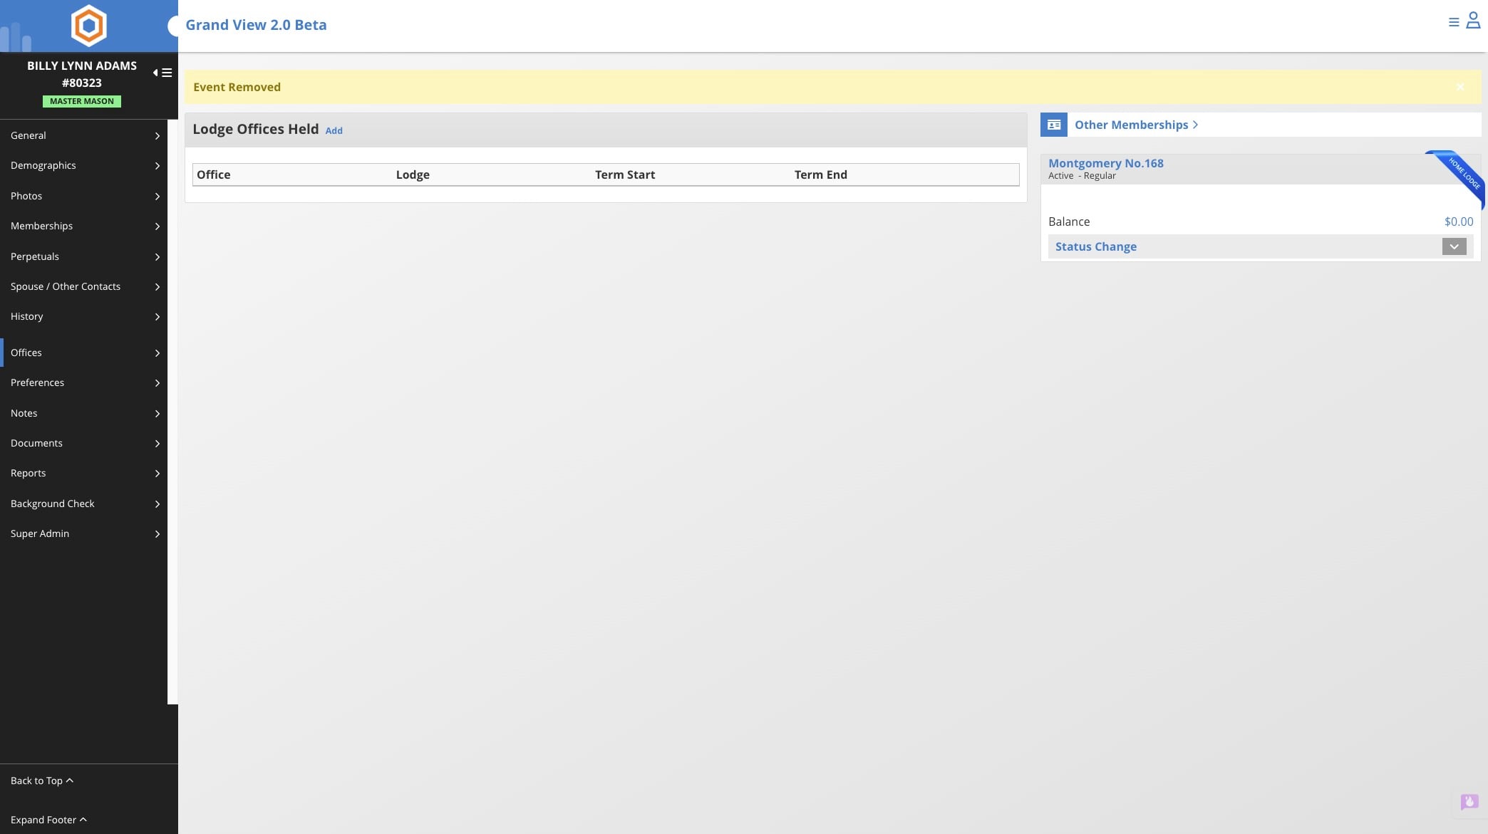Screen dimensions: 1488x834
Task: Click the hexagon logo in sidebar header
Action: pyautogui.click(x=89, y=26)
